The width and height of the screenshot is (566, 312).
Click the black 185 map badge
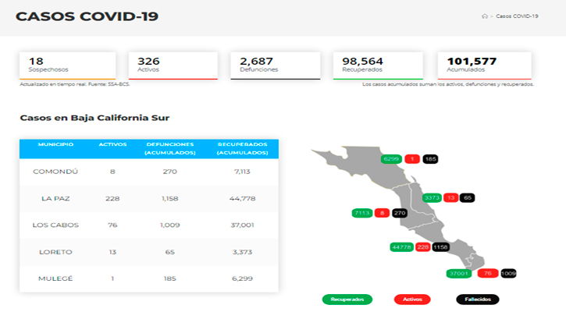(430, 159)
